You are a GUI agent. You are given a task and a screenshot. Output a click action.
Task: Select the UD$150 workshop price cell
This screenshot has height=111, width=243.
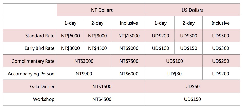192,99
